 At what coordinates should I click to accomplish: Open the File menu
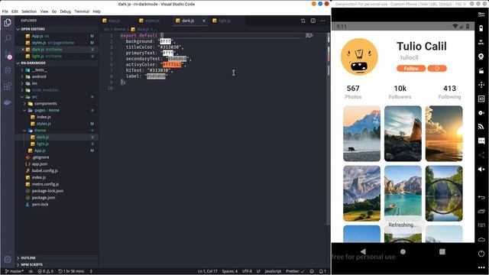click(x=5, y=11)
